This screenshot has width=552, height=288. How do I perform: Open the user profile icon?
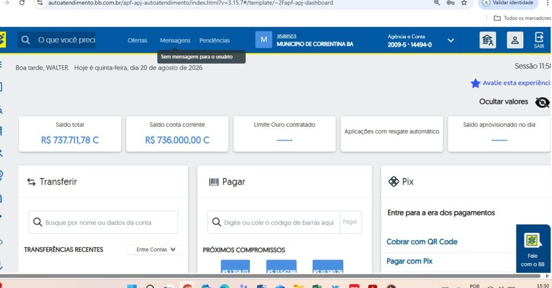pos(515,40)
